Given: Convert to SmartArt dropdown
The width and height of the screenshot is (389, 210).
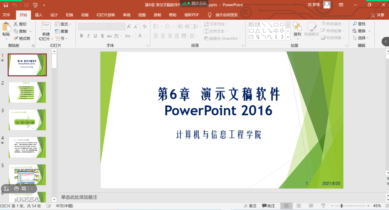Looking at the screenshot, I should [x=222, y=39].
